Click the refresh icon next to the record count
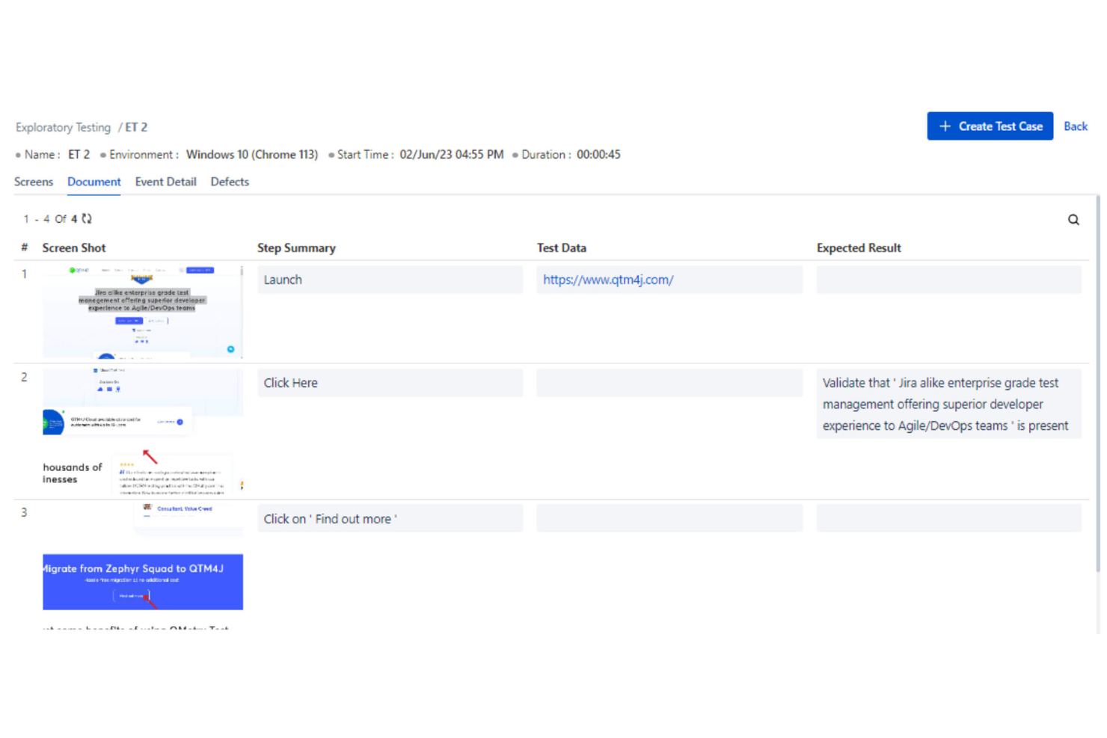The width and height of the screenshot is (1107, 738). (x=87, y=218)
